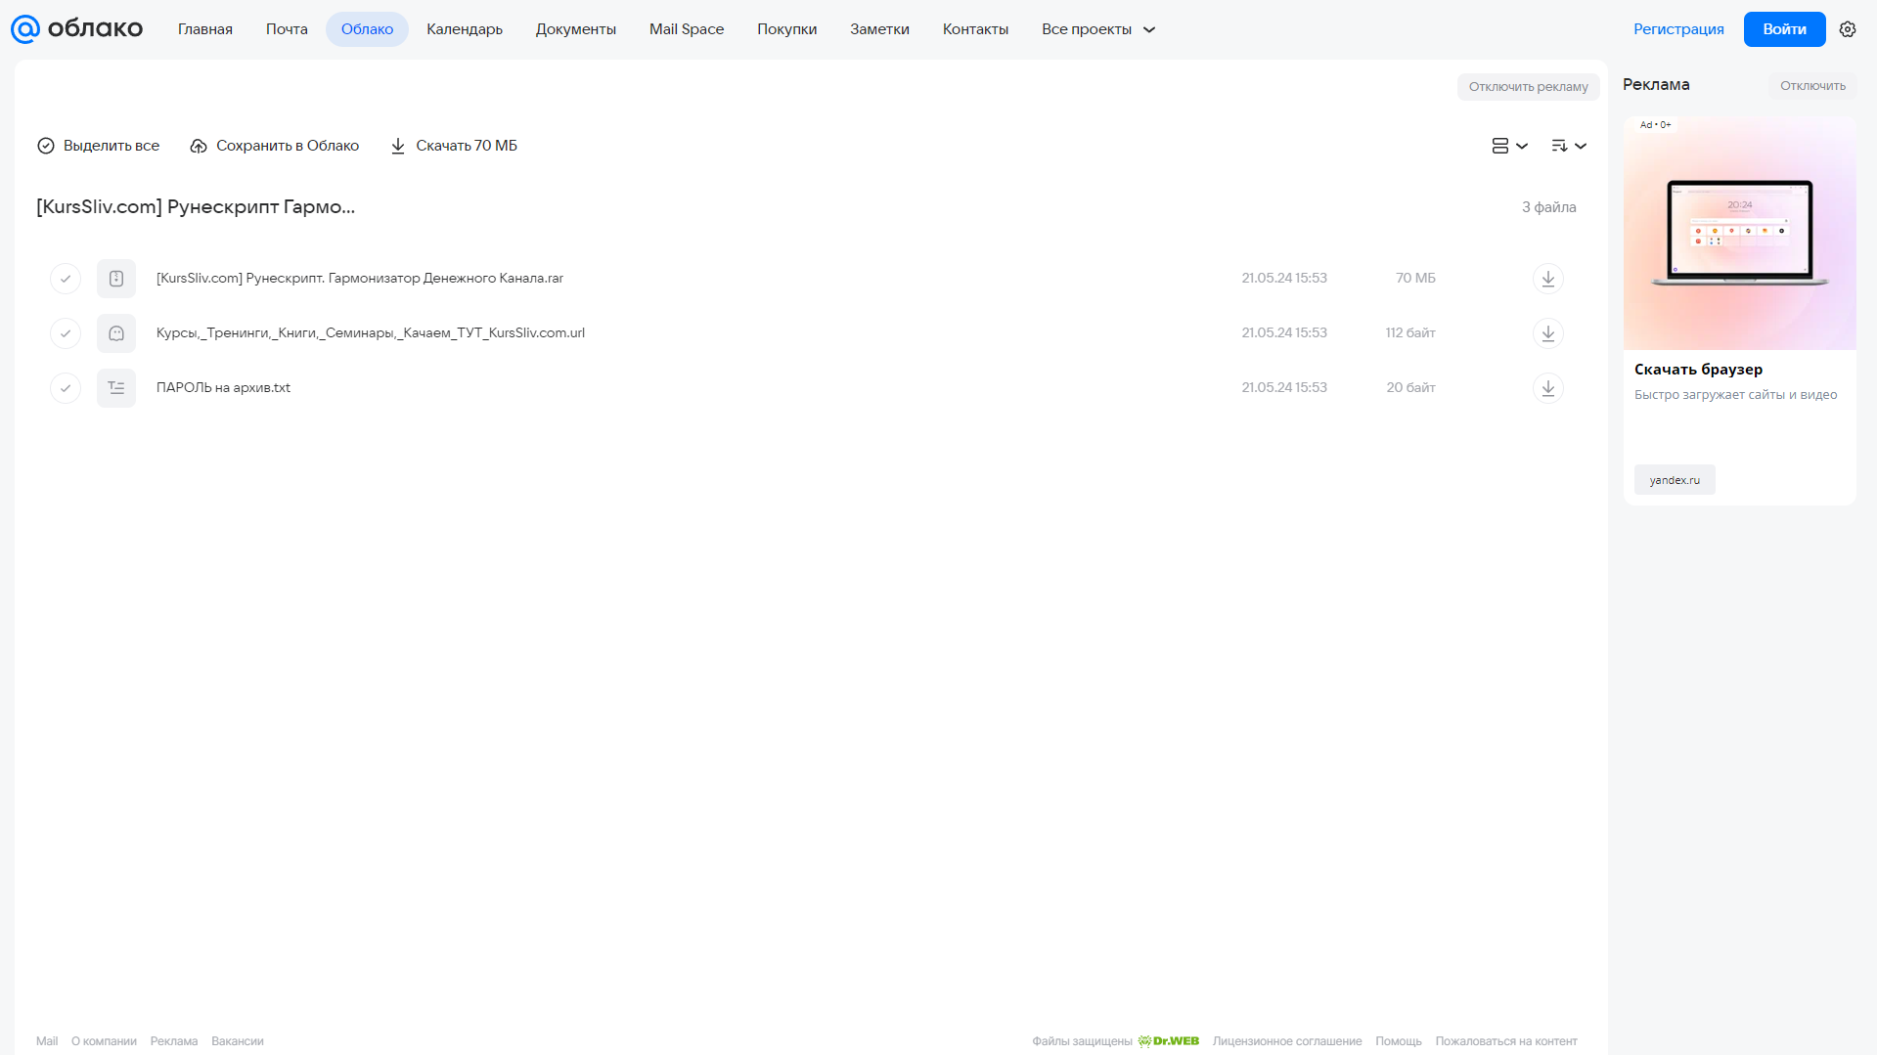The image size is (1877, 1055).
Task: Go to the Почта tab
Action: tap(287, 29)
